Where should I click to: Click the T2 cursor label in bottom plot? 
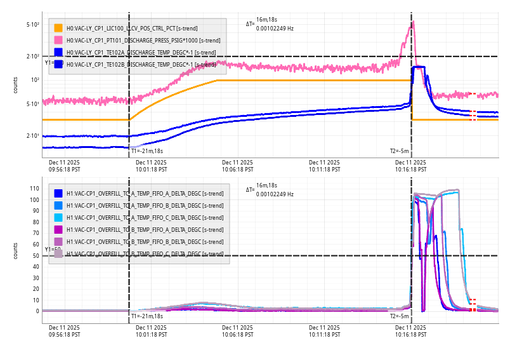399,316
